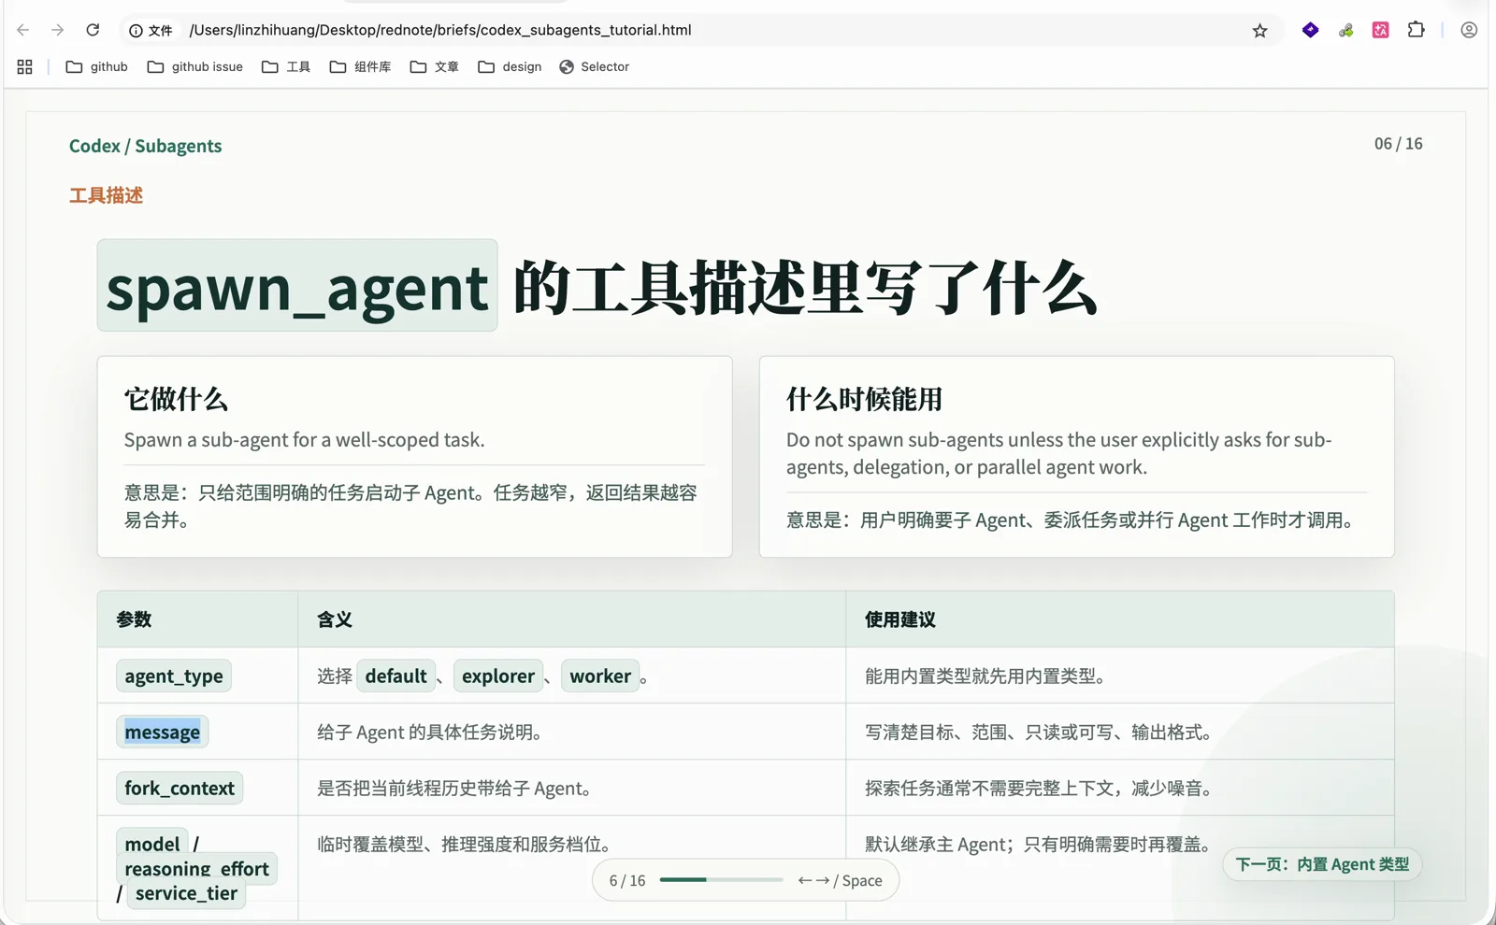Open the extensions puzzle icon
The image size is (1496, 925).
click(x=1416, y=30)
